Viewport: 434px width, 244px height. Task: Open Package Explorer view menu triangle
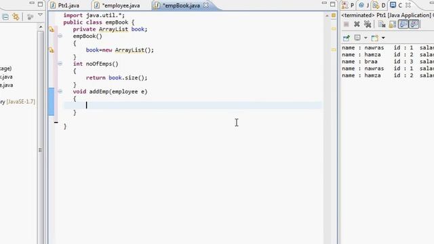click(40, 15)
